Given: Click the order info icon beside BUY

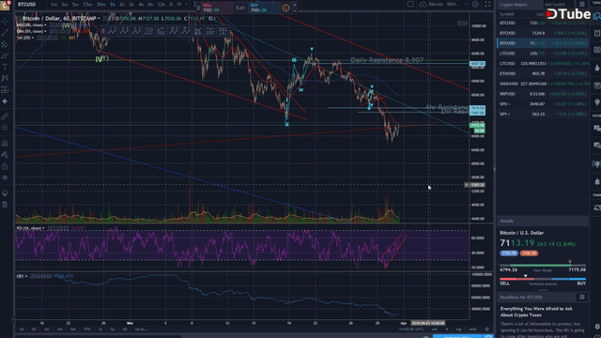Looking at the screenshot, I should [285, 8].
